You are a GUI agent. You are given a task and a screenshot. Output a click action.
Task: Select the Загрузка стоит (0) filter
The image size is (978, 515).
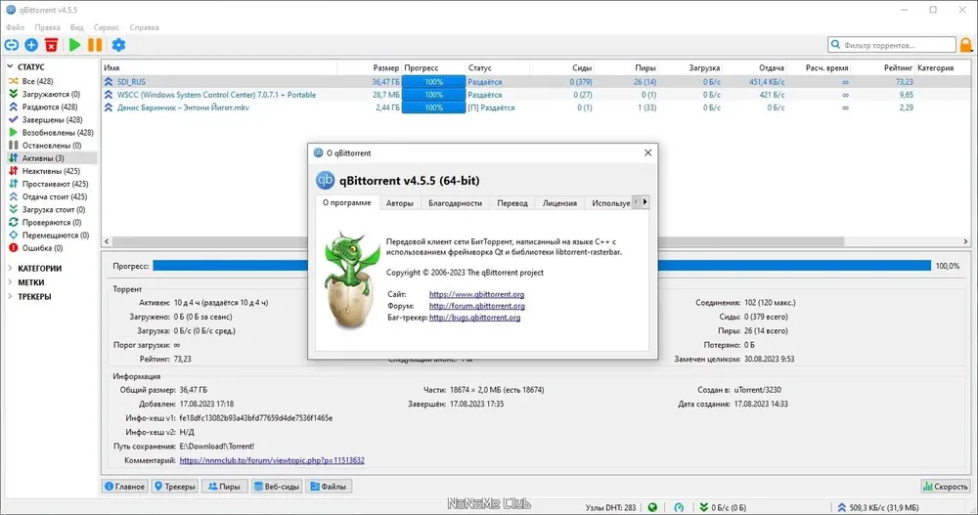pyautogui.click(x=53, y=209)
